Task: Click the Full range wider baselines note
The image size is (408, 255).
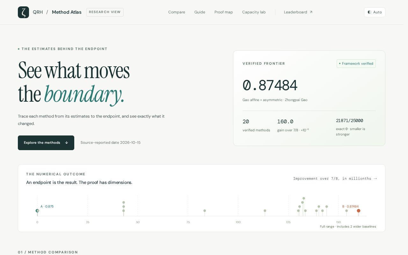Action: 348,227
